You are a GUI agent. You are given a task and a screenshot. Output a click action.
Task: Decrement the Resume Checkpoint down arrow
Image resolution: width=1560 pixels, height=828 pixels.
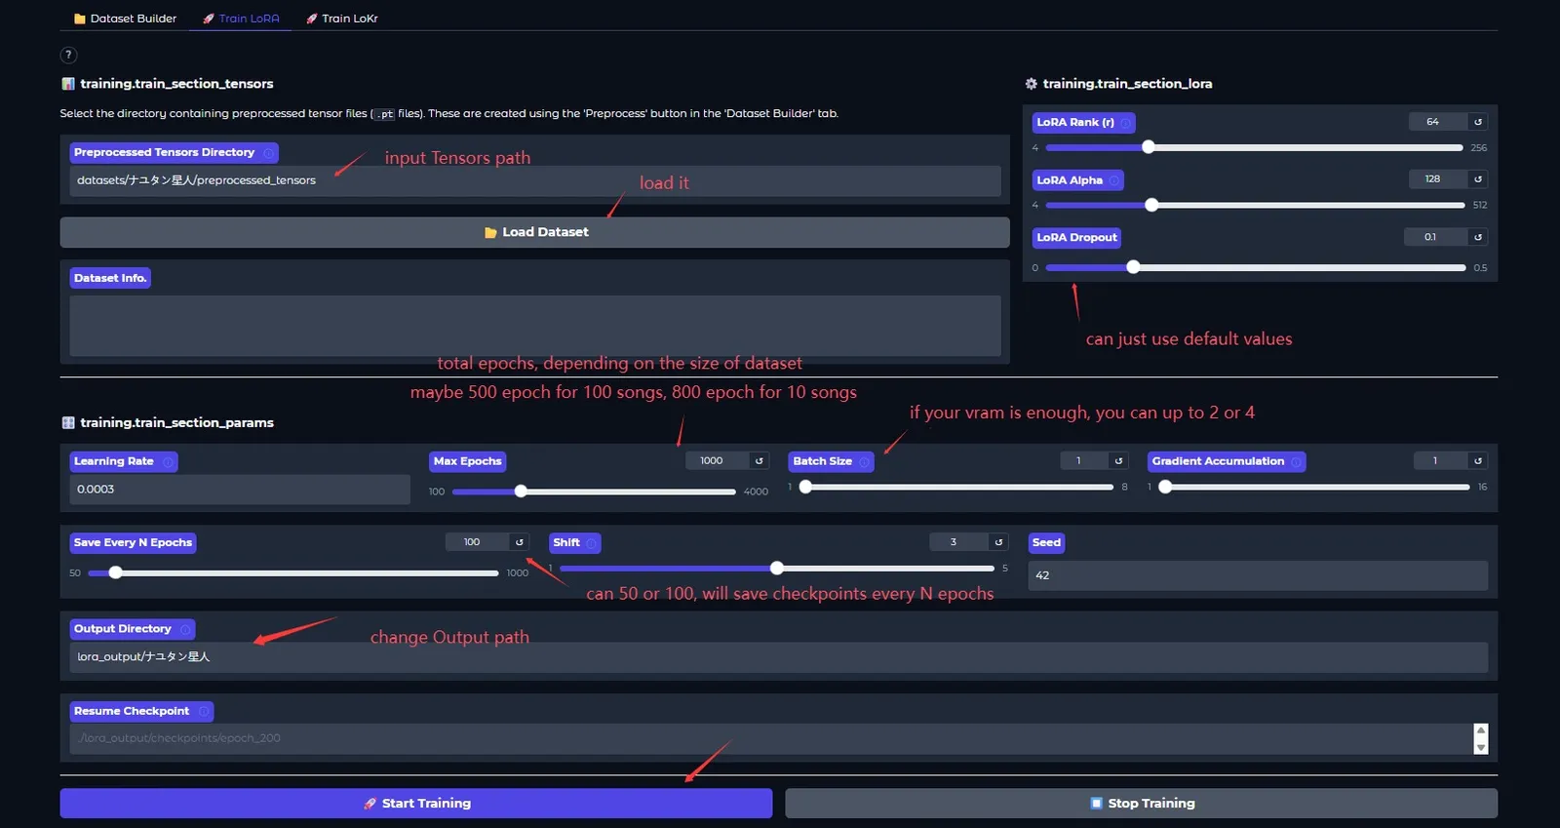point(1481,747)
